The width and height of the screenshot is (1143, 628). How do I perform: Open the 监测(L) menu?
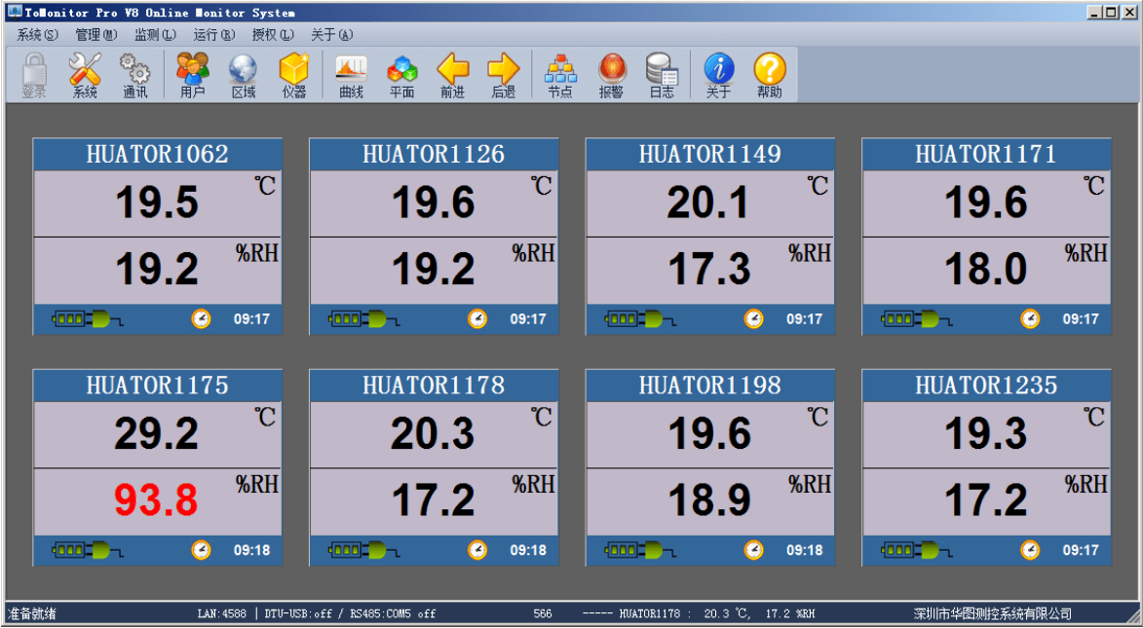pyautogui.click(x=155, y=34)
